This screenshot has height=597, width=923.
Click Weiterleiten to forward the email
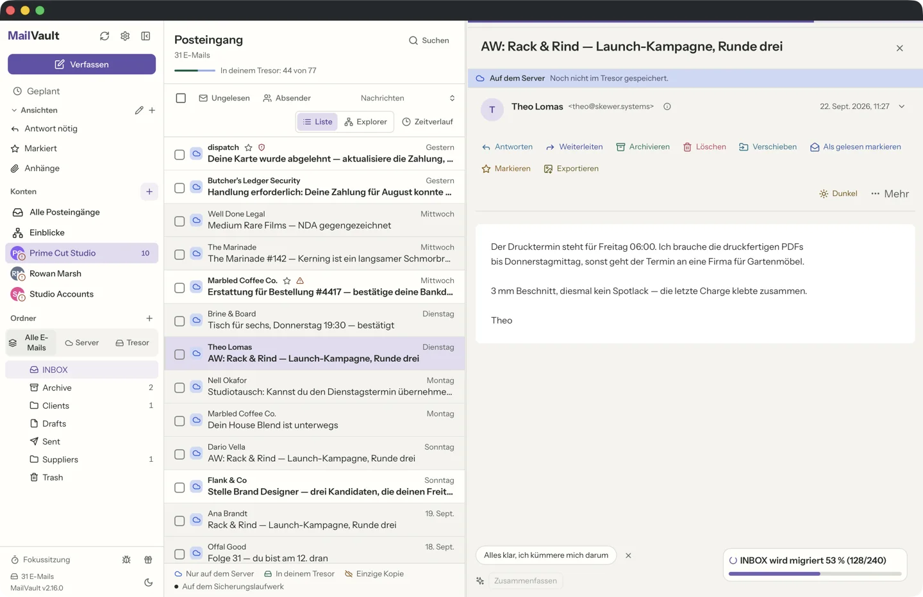[x=574, y=147]
